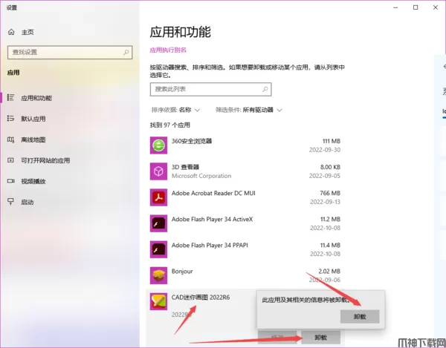The width and height of the screenshot is (446, 348).
Task: Go to 应用和功能 in the sidebar
Action: coord(36,98)
